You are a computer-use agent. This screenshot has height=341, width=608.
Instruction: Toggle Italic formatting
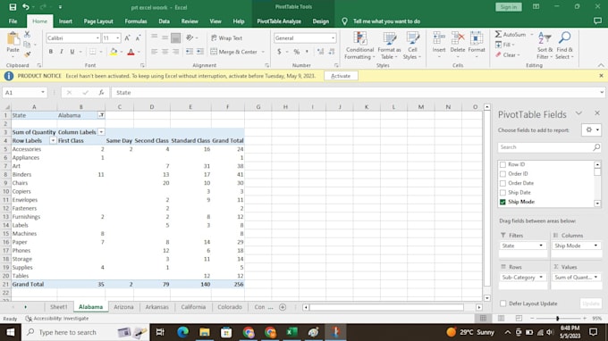[x=62, y=52]
